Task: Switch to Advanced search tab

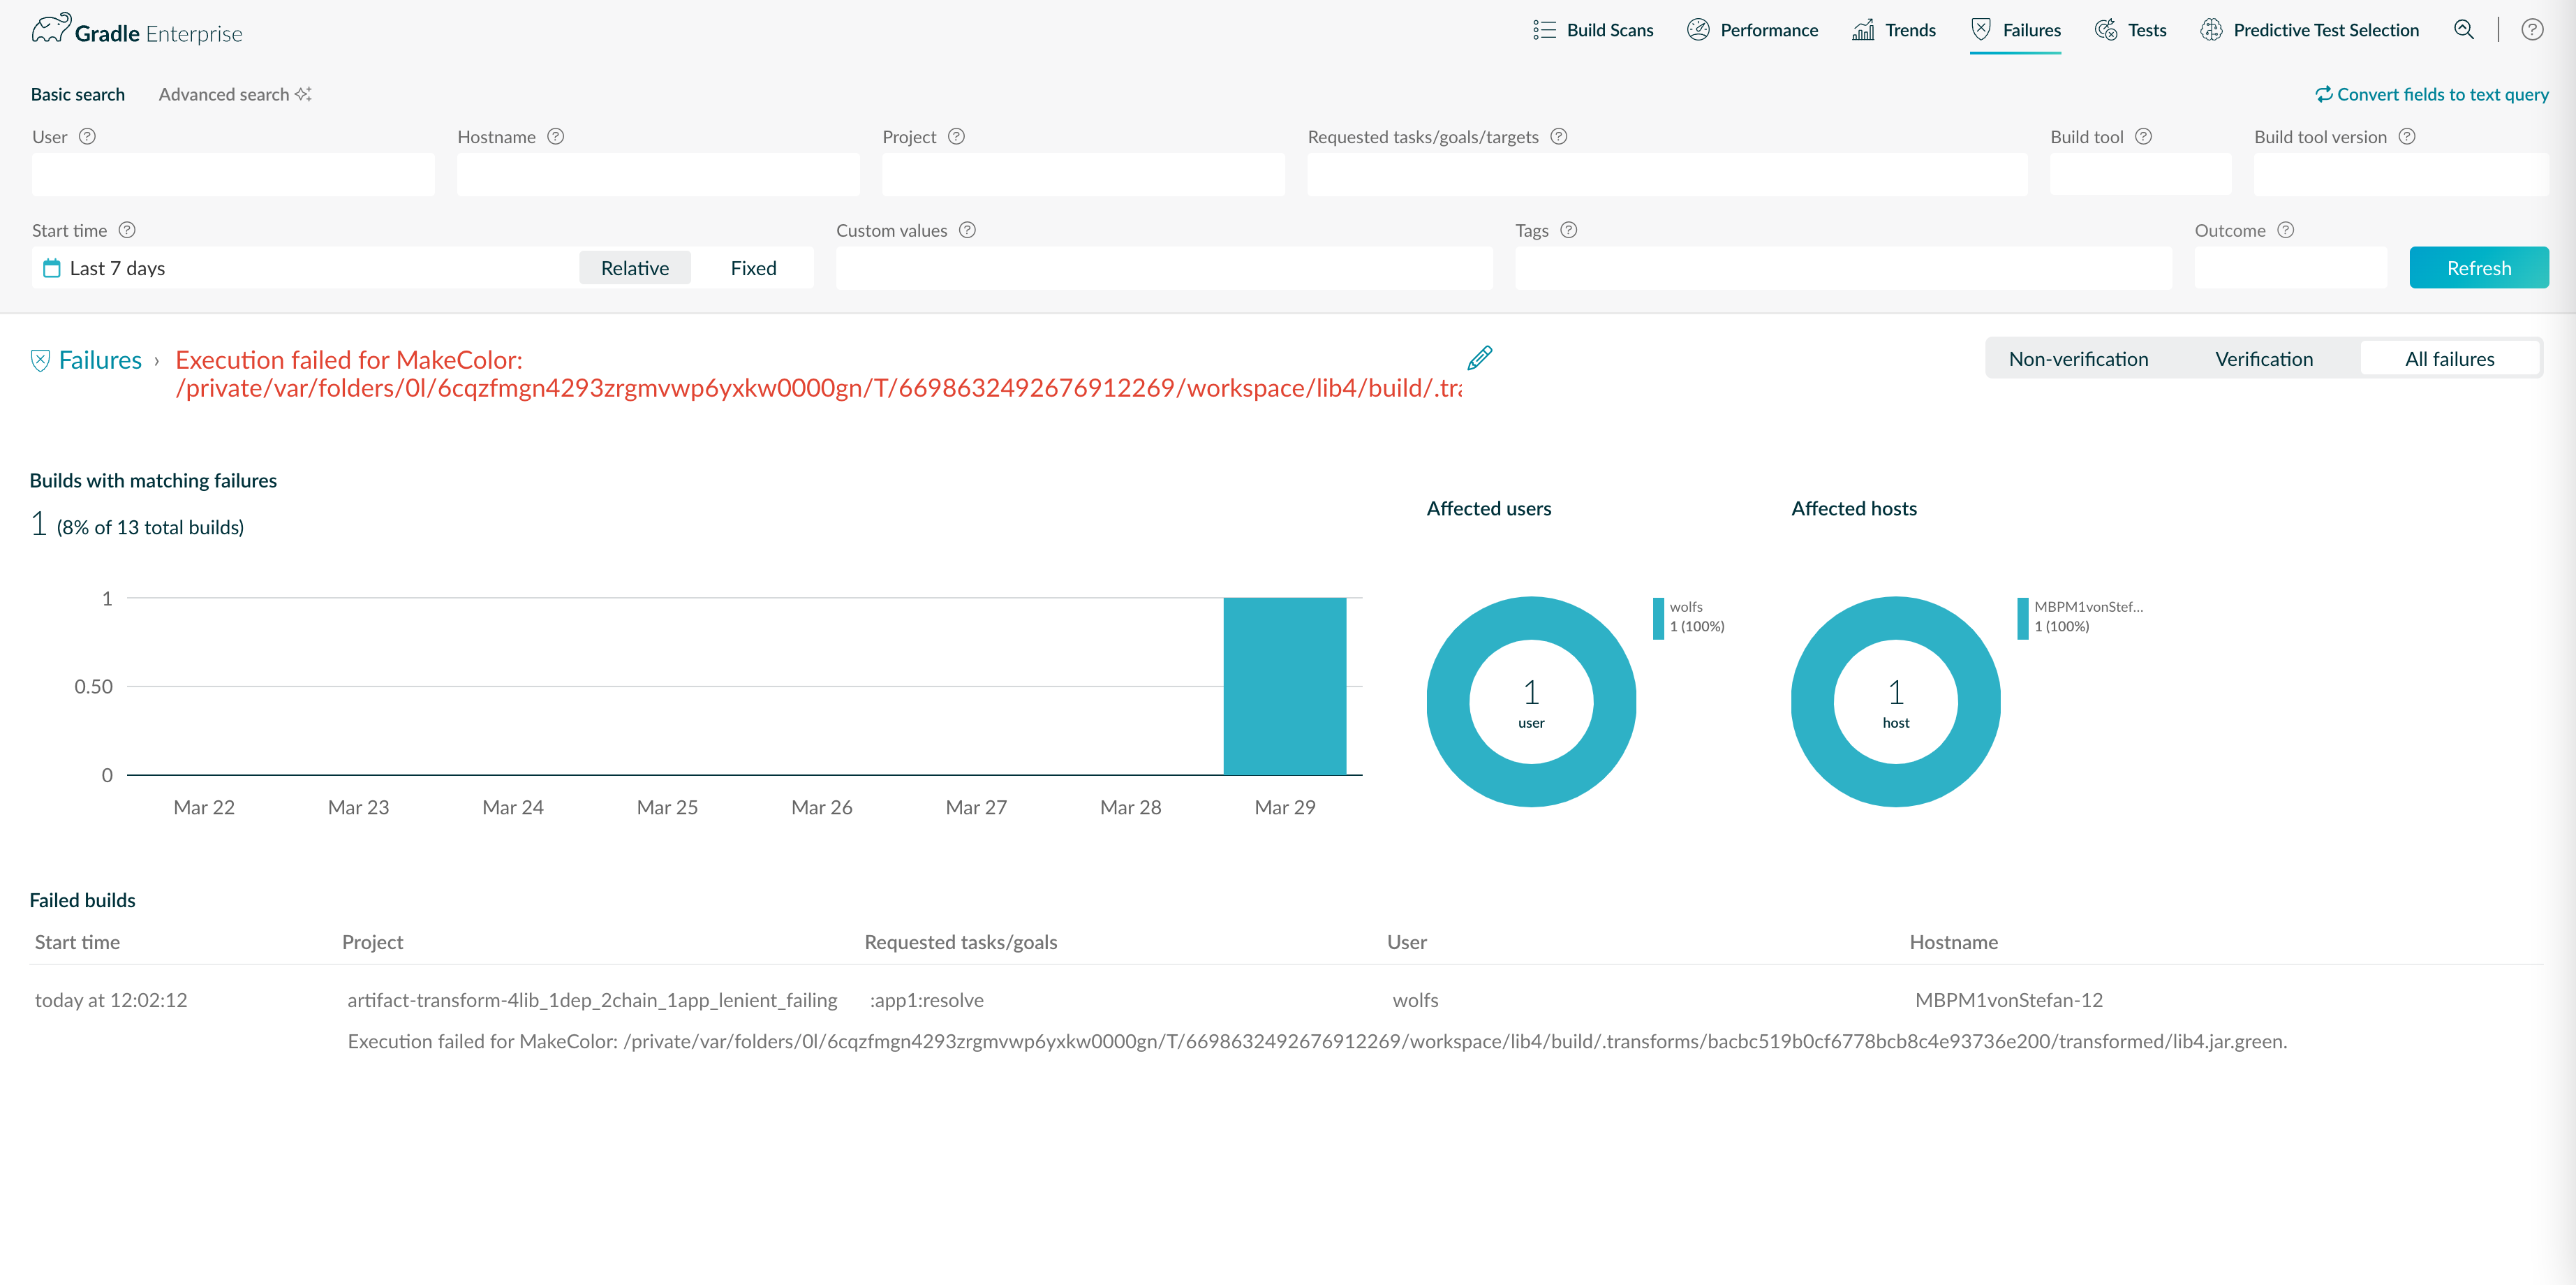Action: (x=235, y=94)
